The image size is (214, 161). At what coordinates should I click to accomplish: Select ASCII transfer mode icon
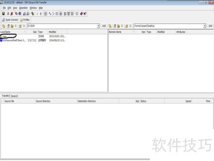[x=65, y=14]
